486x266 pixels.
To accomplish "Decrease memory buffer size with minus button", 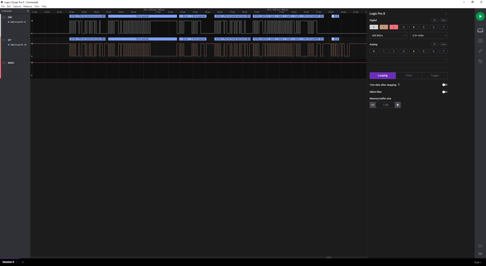I will [373, 105].
